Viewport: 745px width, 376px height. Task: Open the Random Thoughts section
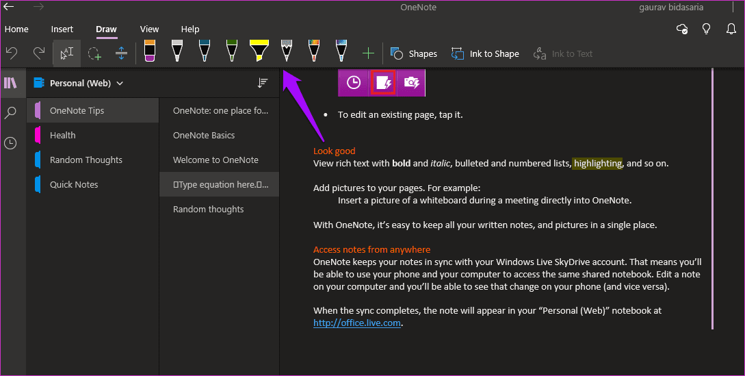(86, 160)
